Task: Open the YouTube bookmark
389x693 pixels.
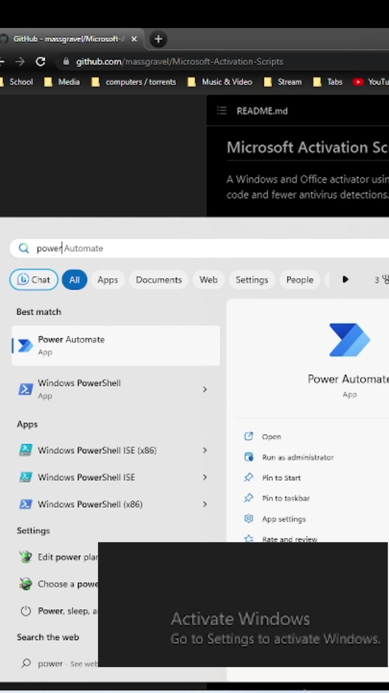Action: [x=371, y=82]
